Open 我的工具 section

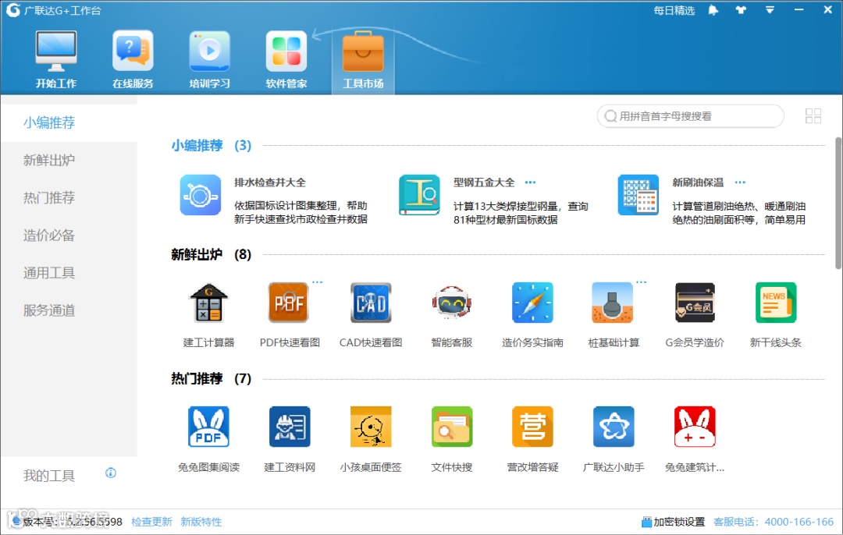click(x=49, y=476)
